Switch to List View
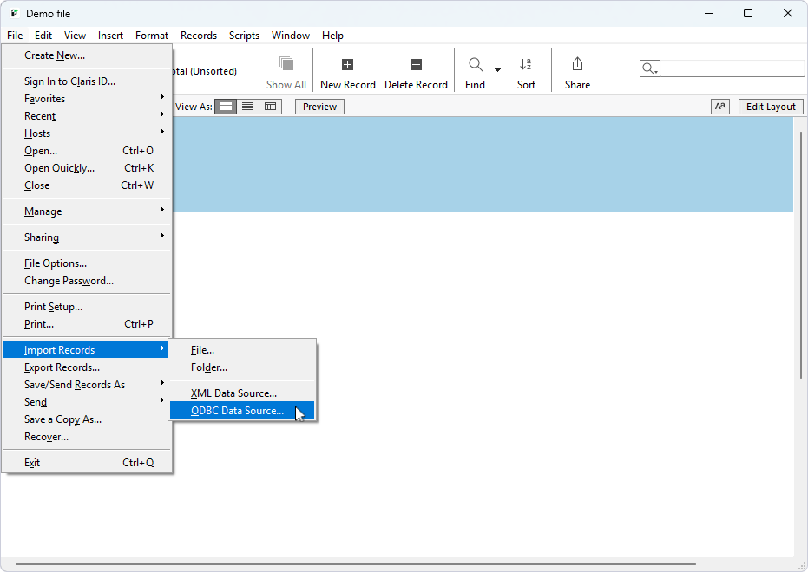The image size is (808, 572). 248,106
